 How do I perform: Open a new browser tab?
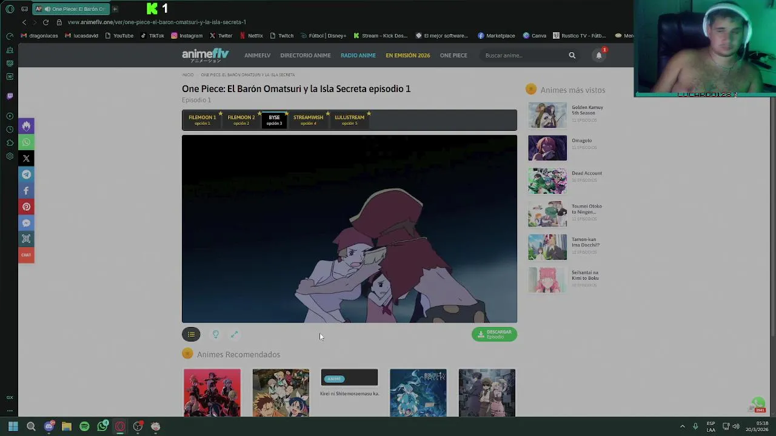(x=115, y=9)
